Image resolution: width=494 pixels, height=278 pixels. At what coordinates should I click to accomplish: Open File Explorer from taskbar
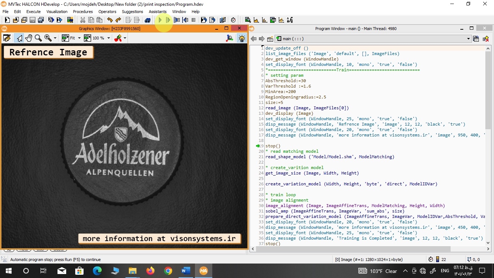(x=132, y=271)
